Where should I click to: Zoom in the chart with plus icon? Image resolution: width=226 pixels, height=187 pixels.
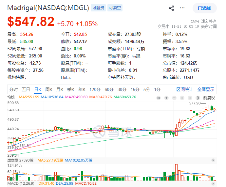pyautogui.click(x=166, y=98)
